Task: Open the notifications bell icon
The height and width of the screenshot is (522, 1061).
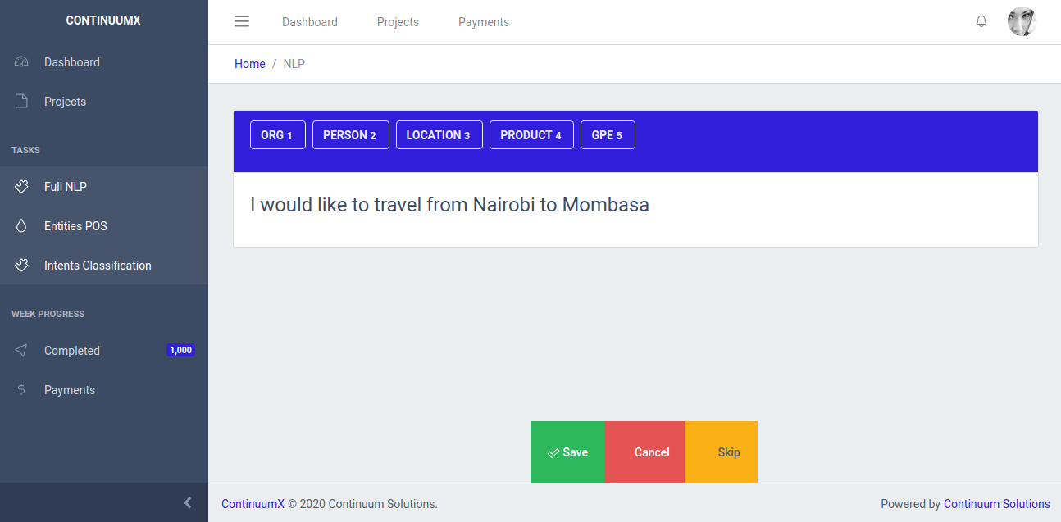Action: coord(981,22)
